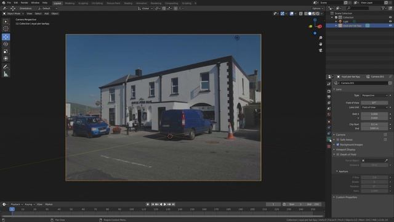Open the Orientation Default dropdown
The height and width of the screenshot is (222, 394).
coord(47,8)
